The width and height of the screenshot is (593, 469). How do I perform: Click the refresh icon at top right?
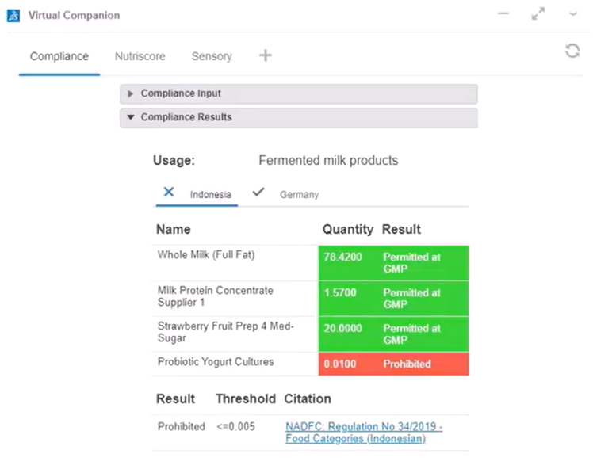(572, 51)
